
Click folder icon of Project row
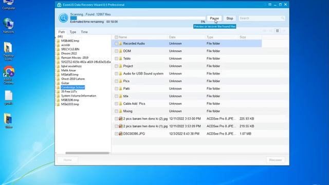(x=120, y=66)
